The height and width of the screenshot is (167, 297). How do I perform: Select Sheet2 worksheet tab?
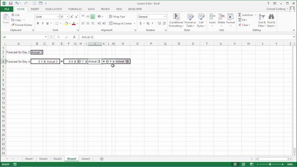43,159
